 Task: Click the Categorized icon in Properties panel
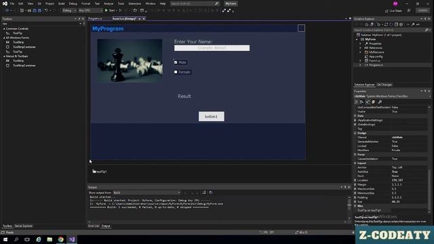click(357, 102)
